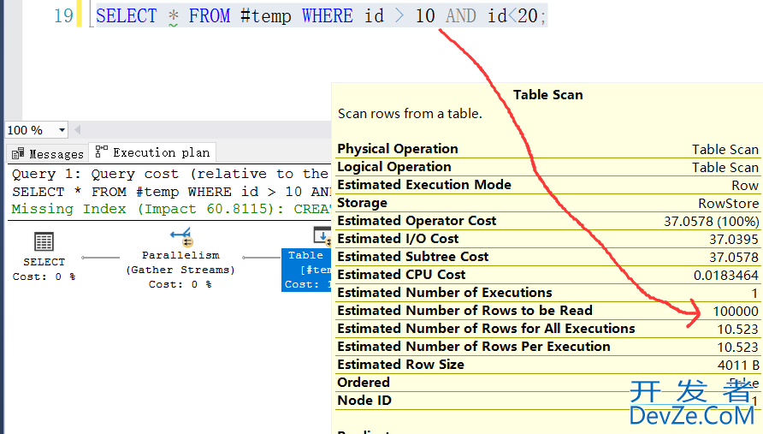763x434 pixels.
Task: Click the Estimated Subtree Cost value 37.0578
Action: (734, 257)
